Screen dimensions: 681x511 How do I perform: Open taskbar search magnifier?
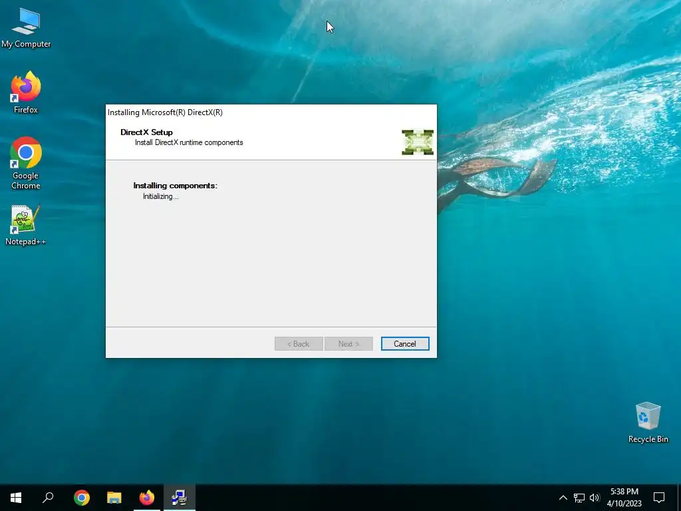[48, 498]
